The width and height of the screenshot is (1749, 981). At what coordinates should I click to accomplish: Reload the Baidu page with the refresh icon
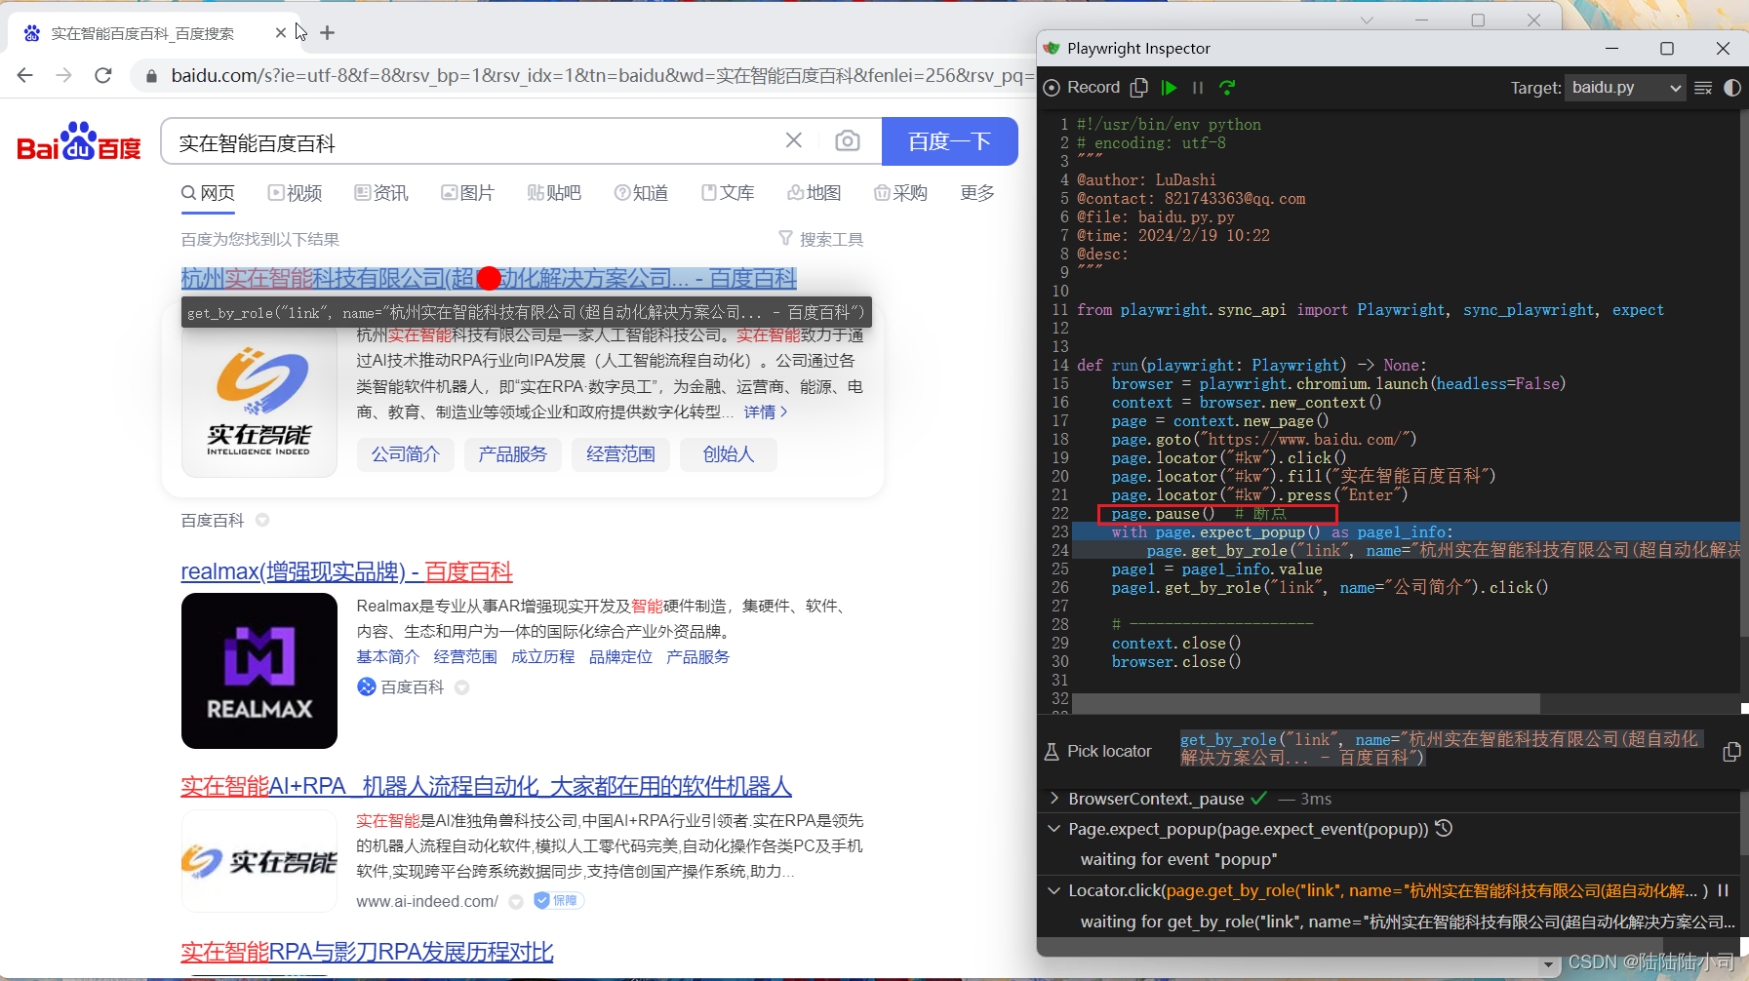coord(103,75)
